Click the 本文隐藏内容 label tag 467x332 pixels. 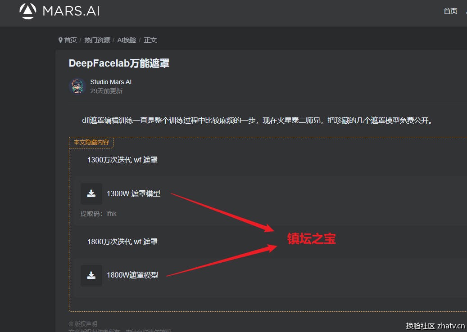[91, 142]
